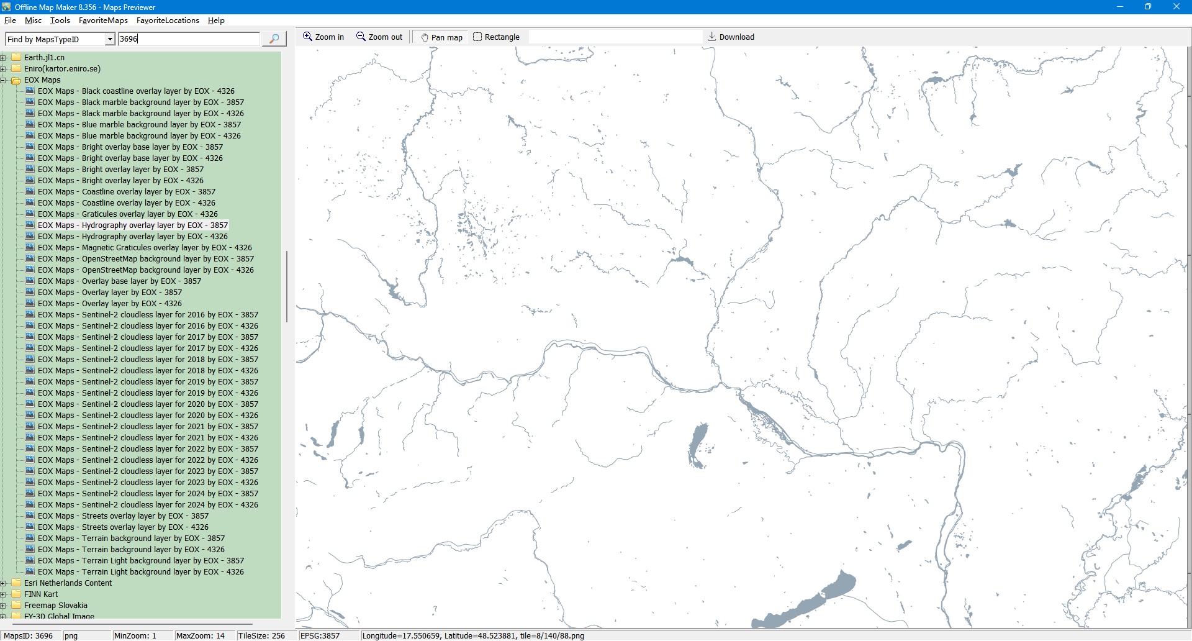
Task: Expand the Earth.jl1.cn folder
Action: point(3,58)
